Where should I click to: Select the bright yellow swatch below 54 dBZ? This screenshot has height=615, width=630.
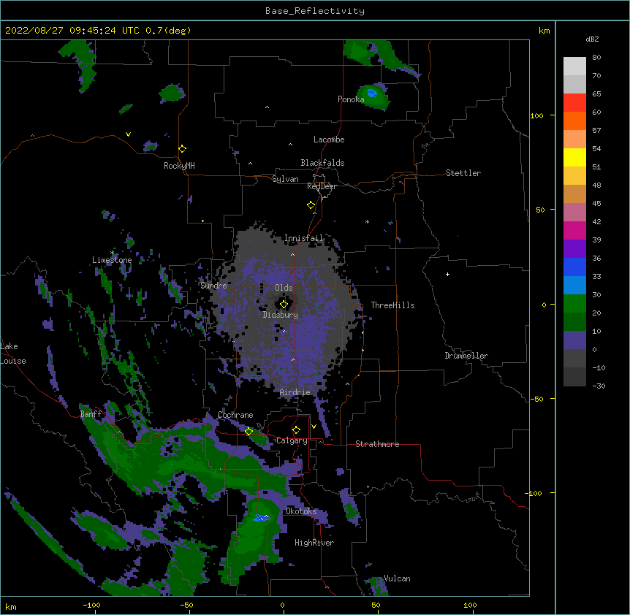(x=574, y=157)
